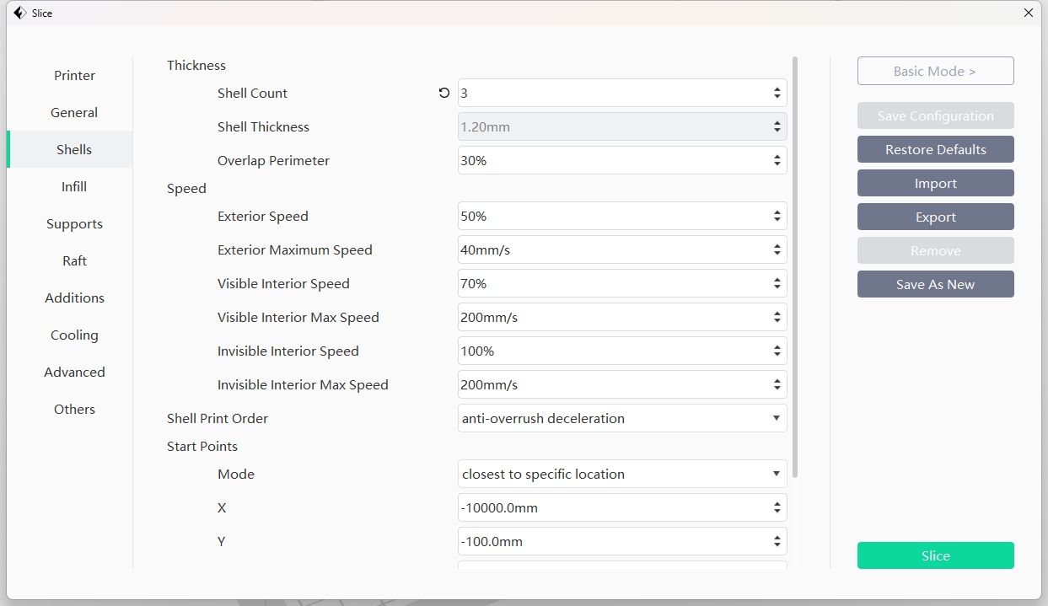Switch to the Supports tab
1048x606 pixels.
click(74, 224)
